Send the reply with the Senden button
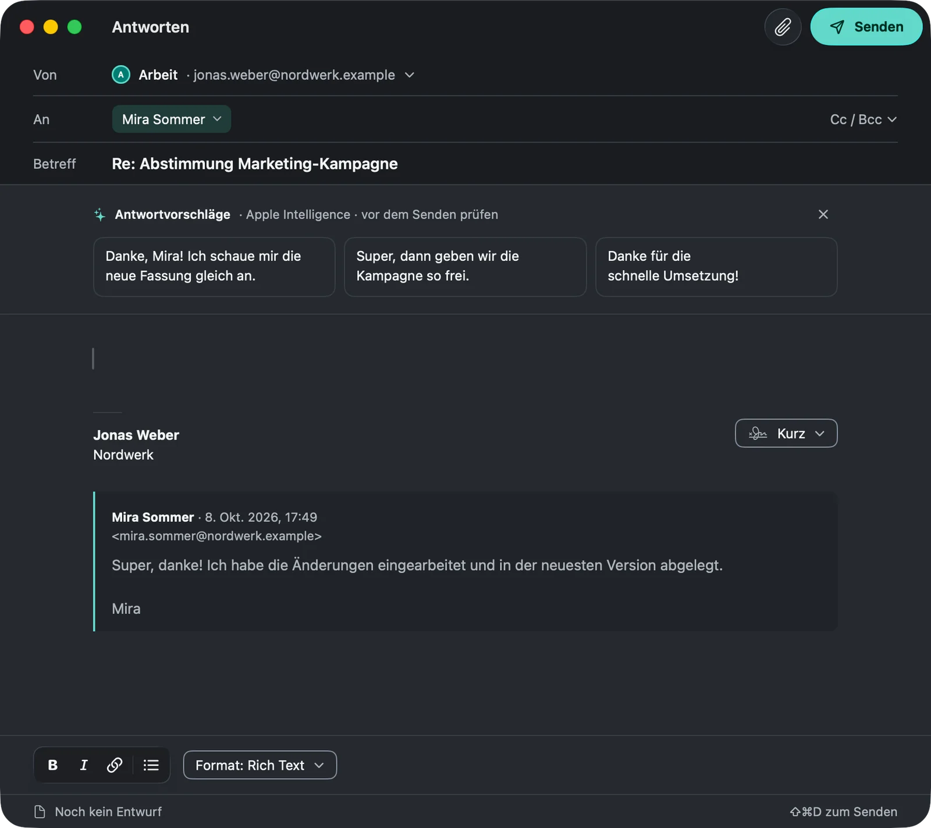Screen dimensions: 931x828 tap(866, 27)
